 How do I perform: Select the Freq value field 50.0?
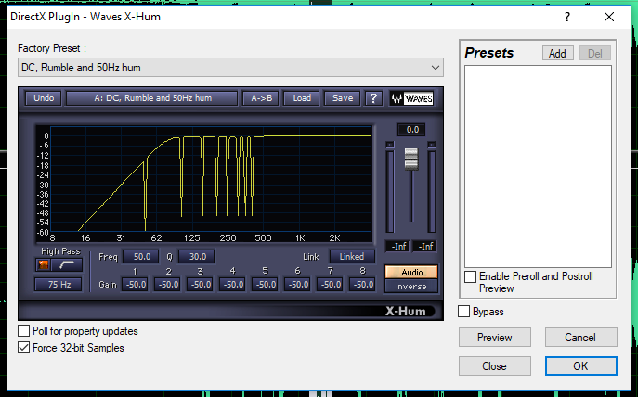(x=141, y=257)
